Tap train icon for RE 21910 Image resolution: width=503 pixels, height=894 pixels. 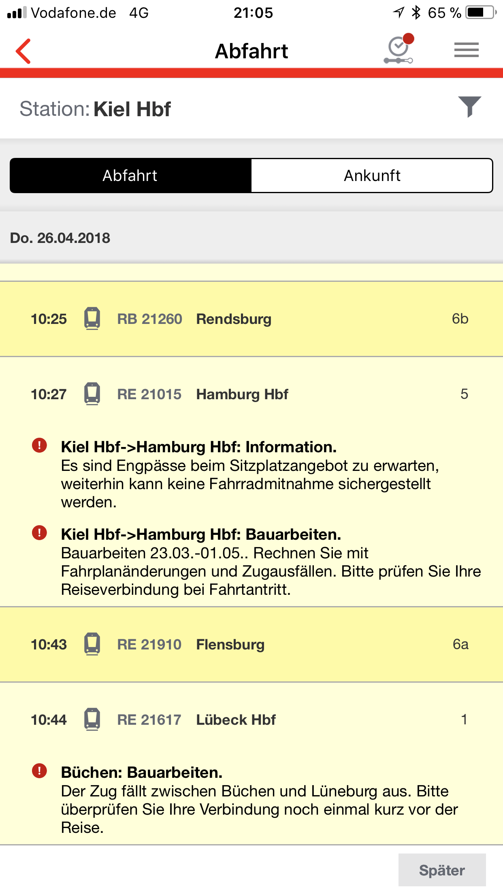pos(92,644)
